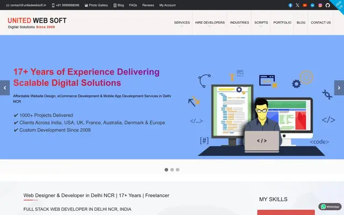Click the phone icon beside +91 number
Screen dimensions: 344x215
(53, 5)
